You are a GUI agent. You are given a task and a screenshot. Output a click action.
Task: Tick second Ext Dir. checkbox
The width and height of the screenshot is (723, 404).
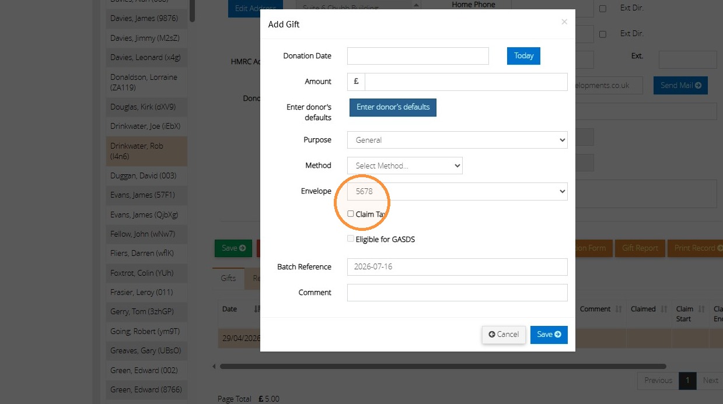point(603,34)
